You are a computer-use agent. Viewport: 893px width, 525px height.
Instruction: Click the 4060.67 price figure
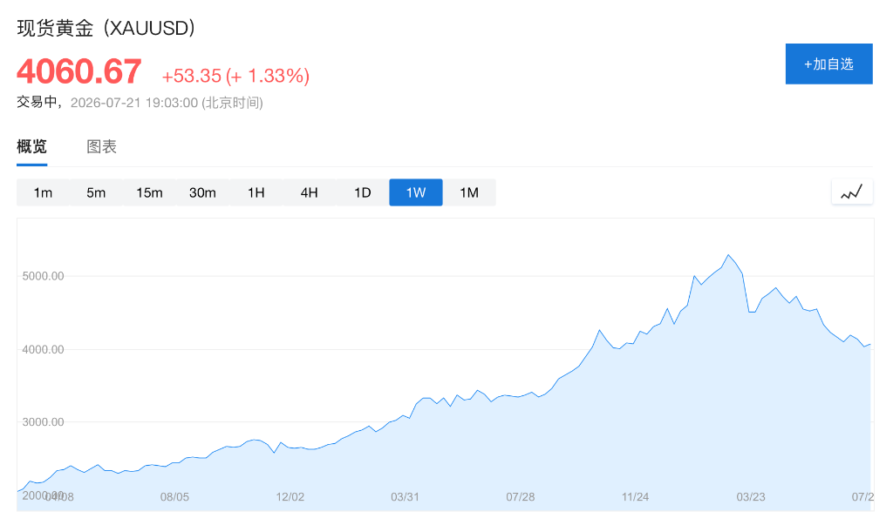pyautogui.click(x=79, y=71)
